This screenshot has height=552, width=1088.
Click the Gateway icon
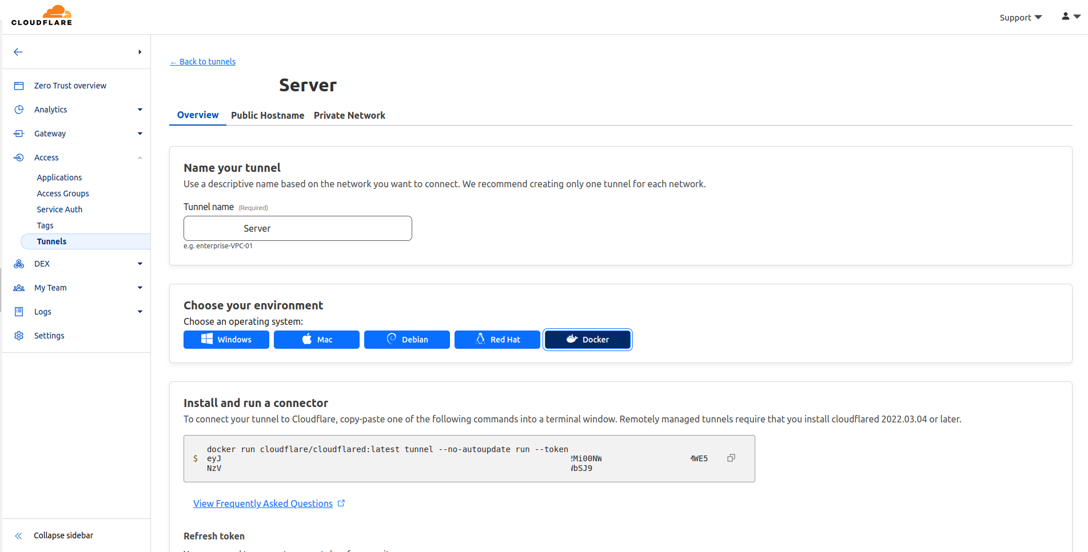19,134
